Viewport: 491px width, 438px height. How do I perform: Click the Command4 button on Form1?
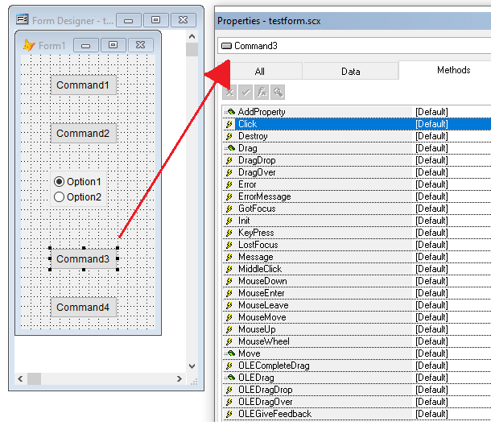83,307
